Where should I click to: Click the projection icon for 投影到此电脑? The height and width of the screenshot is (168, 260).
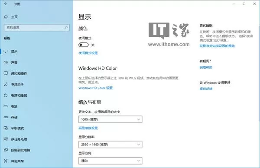(6, 150)
